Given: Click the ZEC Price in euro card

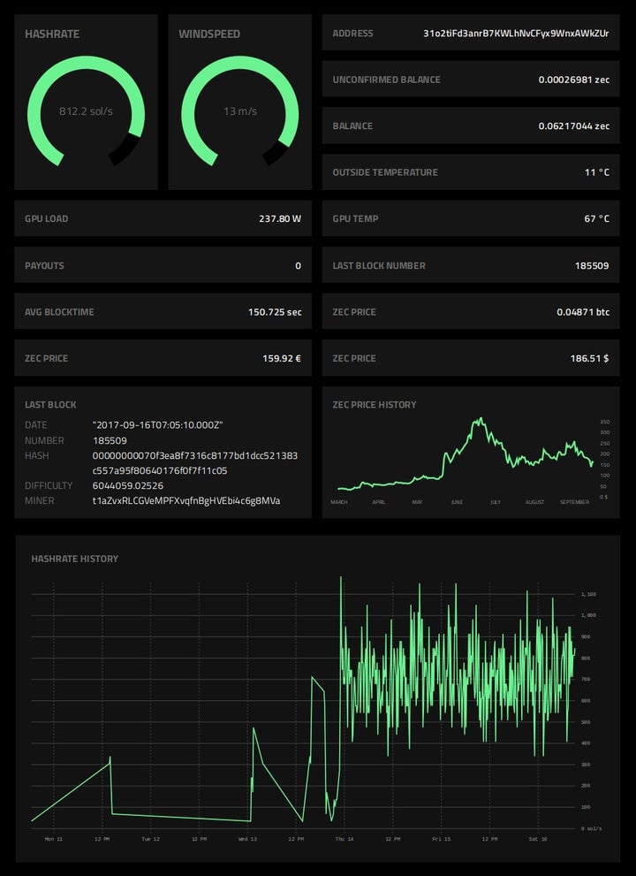Looking at the screenshot, I should [x=163, y=358].
